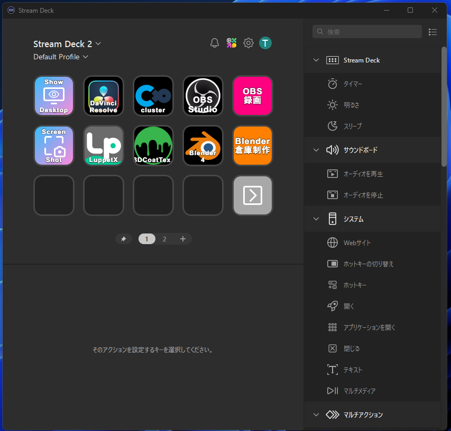Select the オーディオを再生 action
The image size is (451, 431).
(x=372, y=174)
